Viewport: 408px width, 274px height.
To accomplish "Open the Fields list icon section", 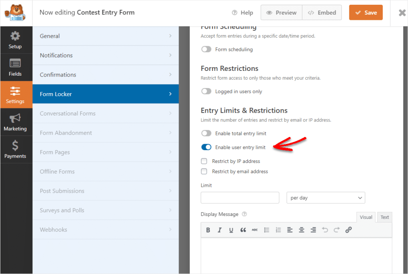I will click(x=15, y=67).
